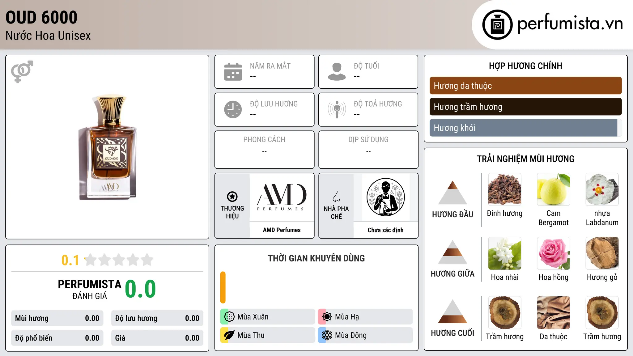Click the perfumista.vn bottle logo icon

(x=497, y=25)
